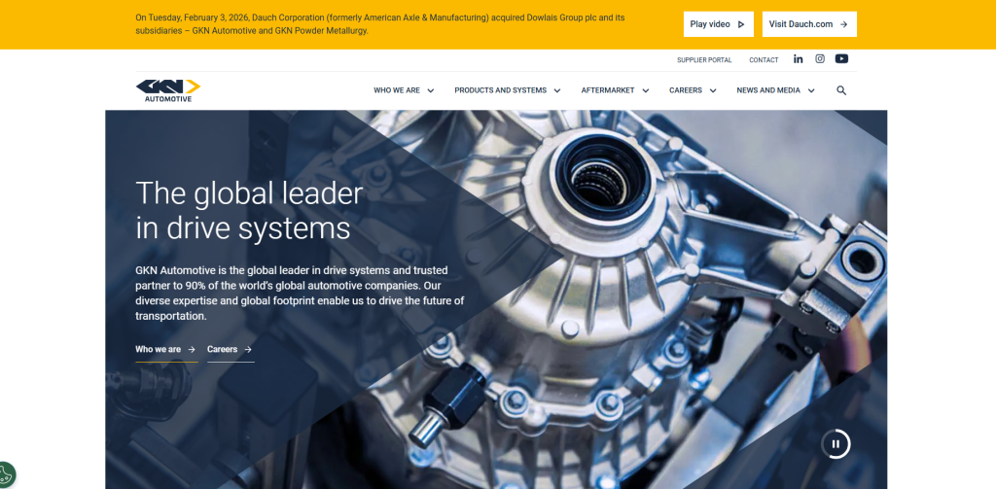
Task: Click the hero paragraph about GKN Automotive
Action: [x=300, y=293]
